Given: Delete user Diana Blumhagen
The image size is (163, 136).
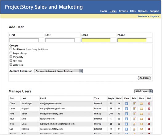Looking at the screenshot, I should pos(149,103).
